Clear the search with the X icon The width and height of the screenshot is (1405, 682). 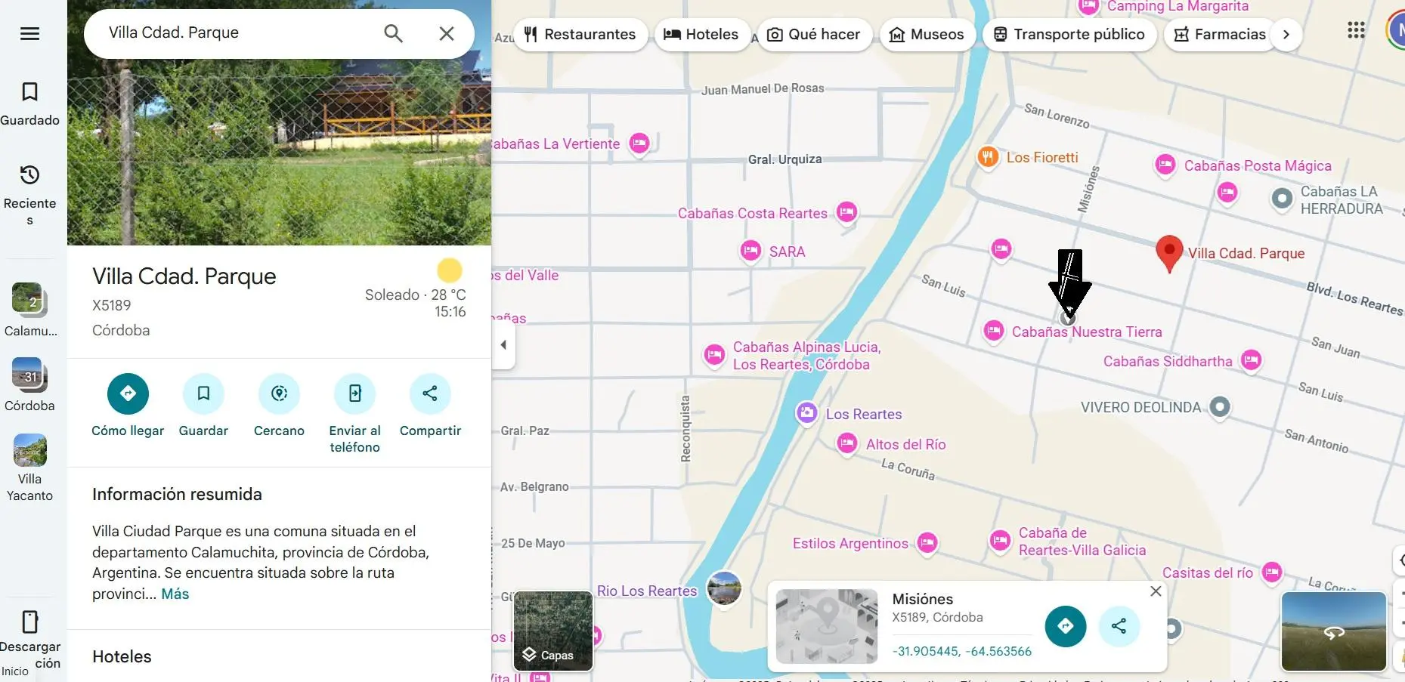[447, 33]
